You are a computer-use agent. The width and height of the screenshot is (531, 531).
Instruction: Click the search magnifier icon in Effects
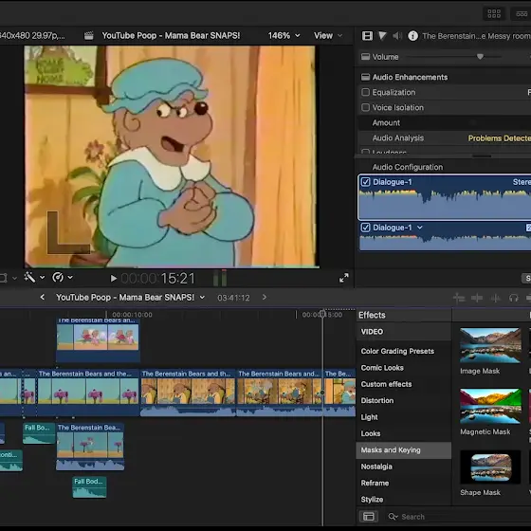(393, 517)
